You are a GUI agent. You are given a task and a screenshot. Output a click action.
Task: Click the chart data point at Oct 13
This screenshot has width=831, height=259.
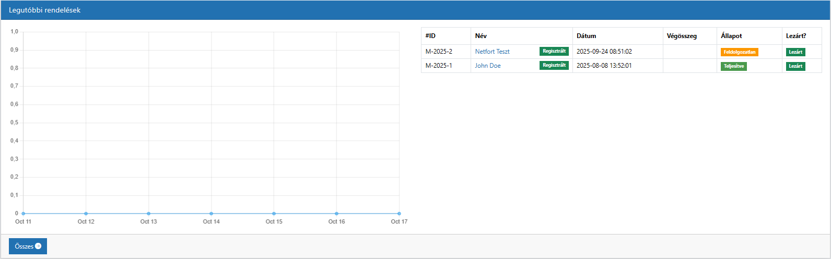149,214
